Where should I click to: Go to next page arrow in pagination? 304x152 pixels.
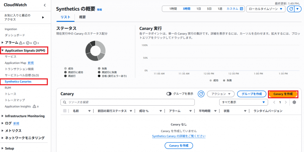pyautogui.click(x=286, y=102)
